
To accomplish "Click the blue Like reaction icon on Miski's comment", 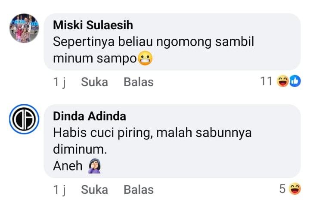I will tap(294, 81).
